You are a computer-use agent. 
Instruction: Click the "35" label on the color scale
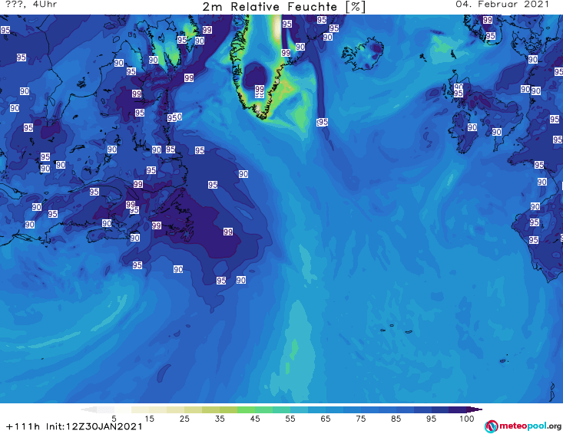(220, 419)
